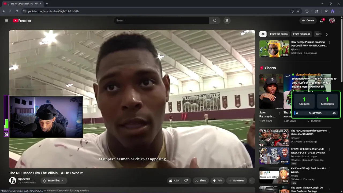Download the video
The width and height of the screenshot is (343, 193).
click(x=236, y=181)
